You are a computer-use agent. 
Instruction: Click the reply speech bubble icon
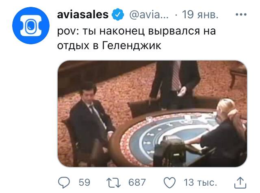[64, 182]
